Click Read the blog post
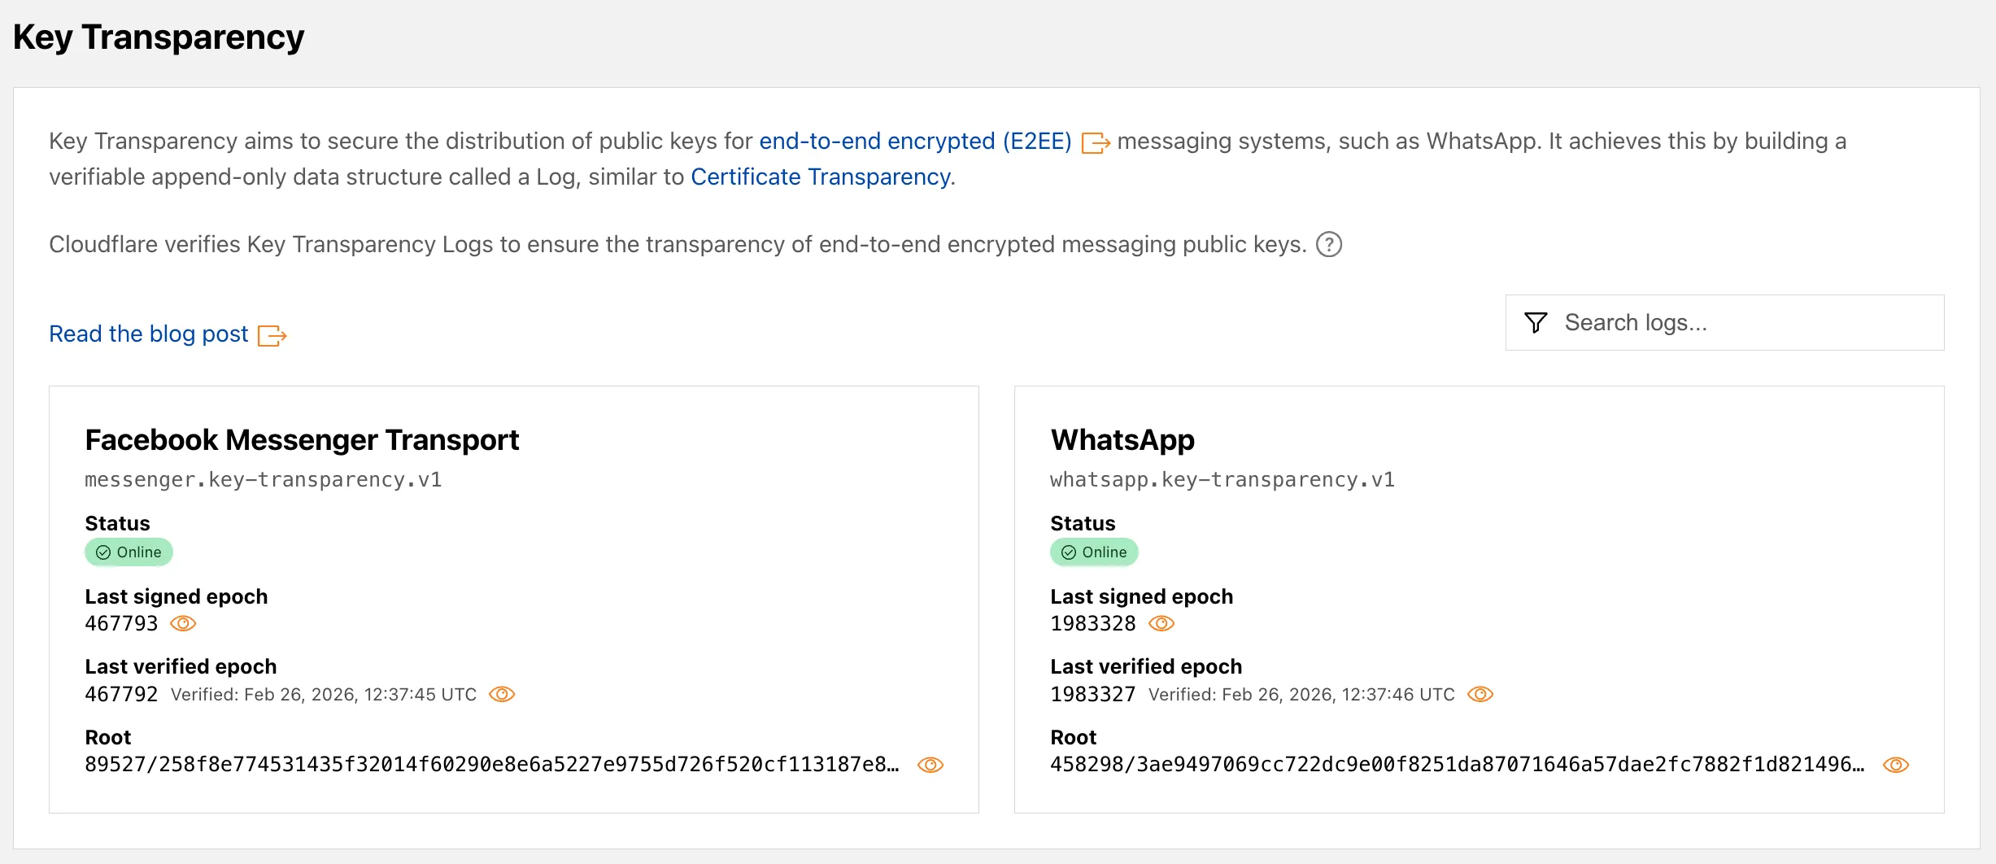This screenshot has width=1996, height=864. pos(148,334)
